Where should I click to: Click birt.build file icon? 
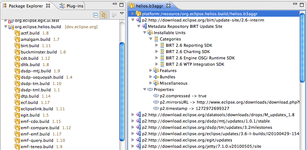18,46
